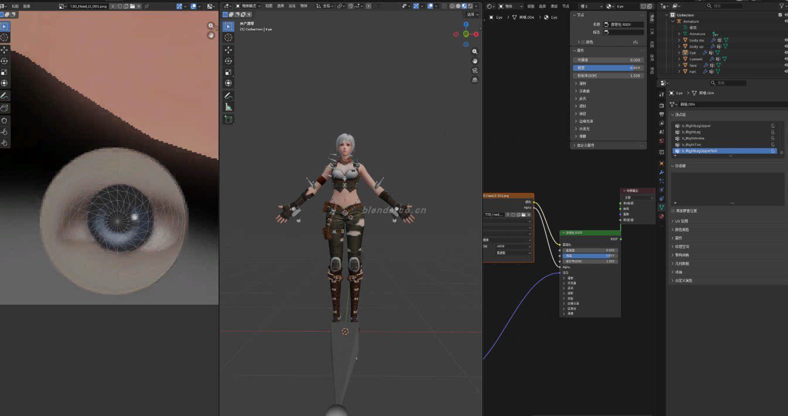Click the Annotate tool in 3D viewport
The image size is (788, 416).
[228, 96]
